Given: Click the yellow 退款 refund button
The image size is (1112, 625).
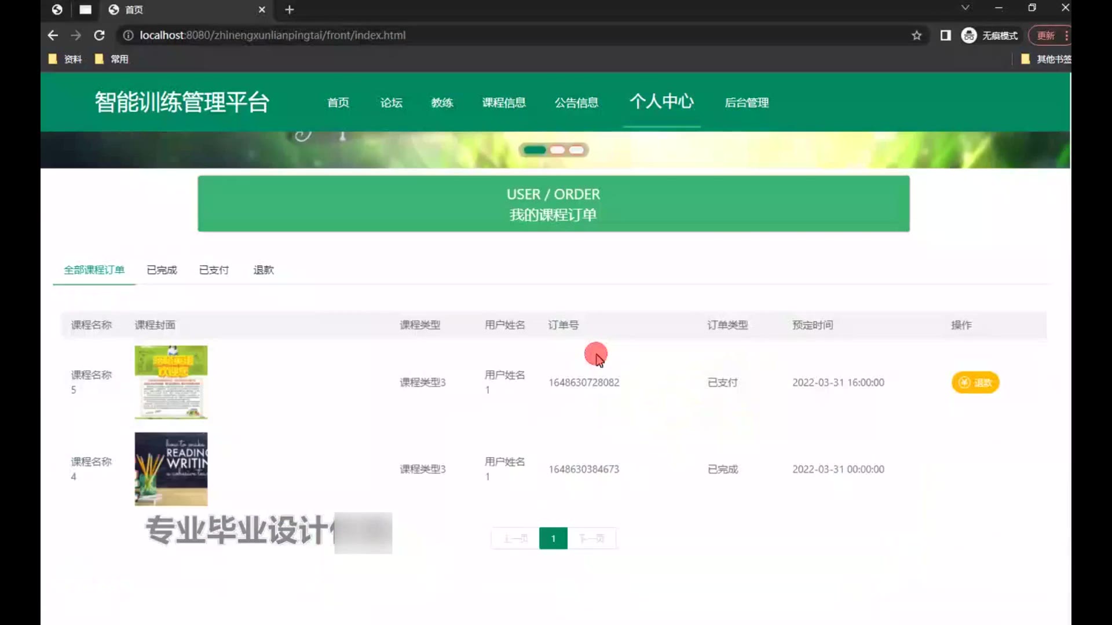Looking at the screenshot, I should [975, 383].
